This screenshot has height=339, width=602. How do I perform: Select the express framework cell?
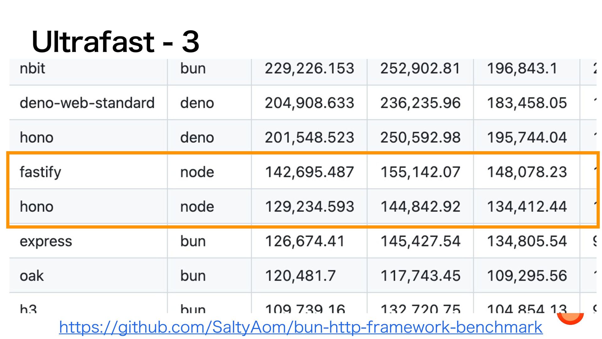point(46,241)
